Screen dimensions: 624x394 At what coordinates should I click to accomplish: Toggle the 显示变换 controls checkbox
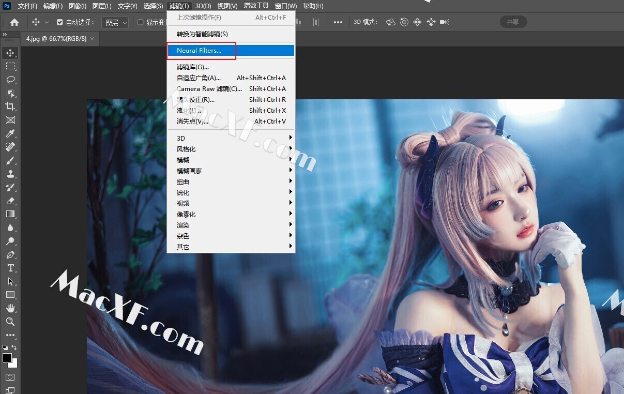click(x=140, y=22)
